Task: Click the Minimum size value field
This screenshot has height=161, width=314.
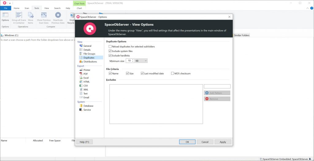Action: tap(129, 61)
